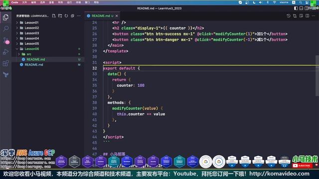Click the 'methods: {' line
This screenshot has height=179, width=319.
119,103
